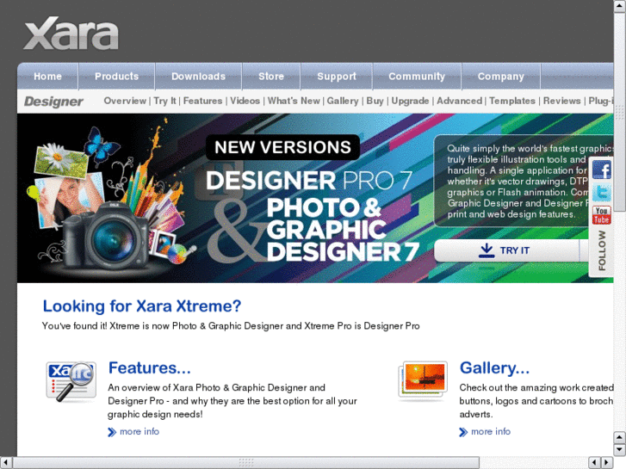
Task: Open the Community menu tab
Action: pos(417,77)
